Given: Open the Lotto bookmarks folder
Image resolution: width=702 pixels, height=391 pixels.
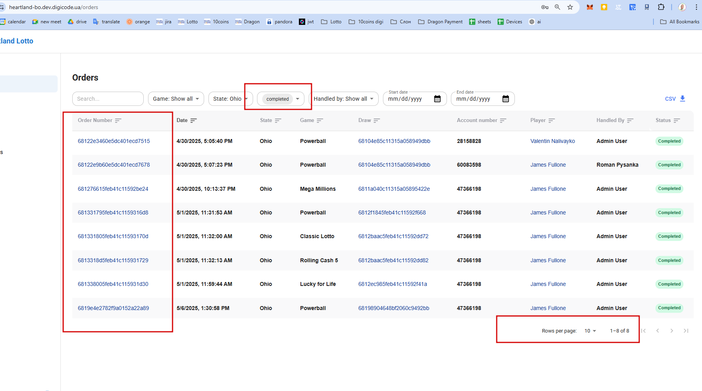Looking at the screenshot, I should [x=331, y=22].
